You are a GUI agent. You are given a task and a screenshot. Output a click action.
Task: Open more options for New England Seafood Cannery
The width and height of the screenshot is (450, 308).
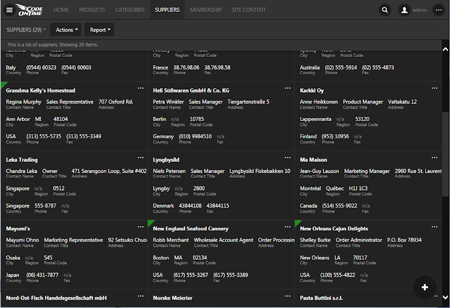tap(287, 227)
